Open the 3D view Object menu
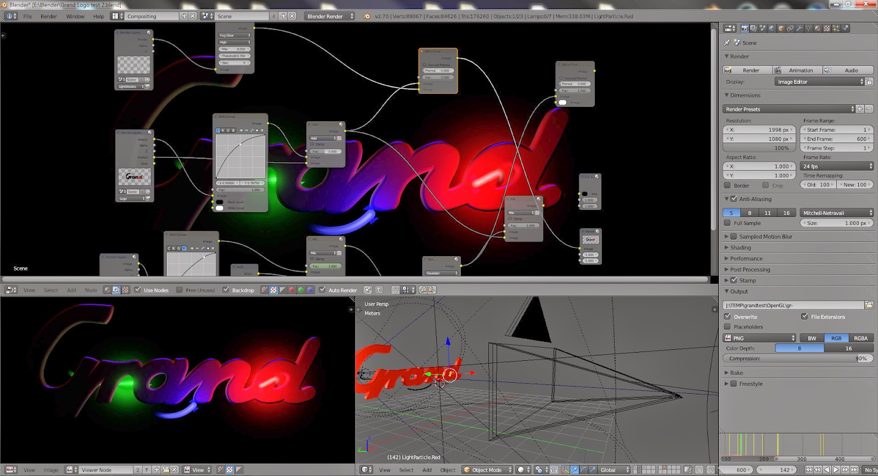 [448, 470]
